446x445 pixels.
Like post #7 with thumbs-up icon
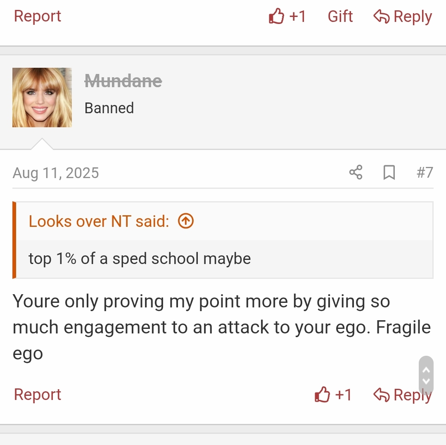(x=323, y=395)
